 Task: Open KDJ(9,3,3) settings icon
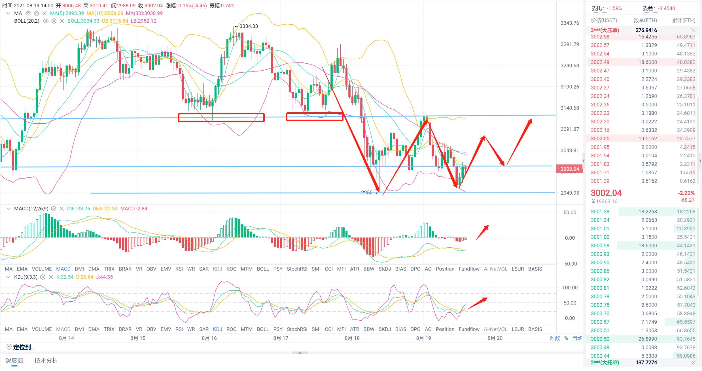[43, 277]
